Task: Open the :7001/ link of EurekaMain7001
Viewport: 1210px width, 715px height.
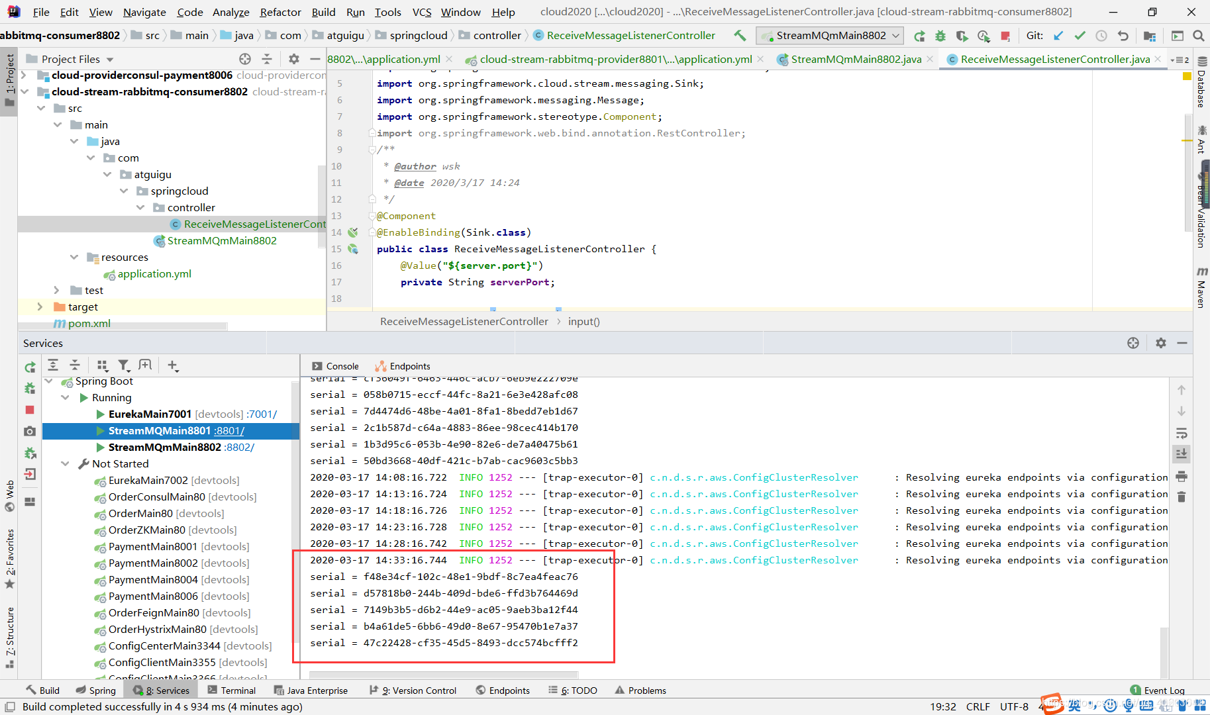Action: coord(261,414)
